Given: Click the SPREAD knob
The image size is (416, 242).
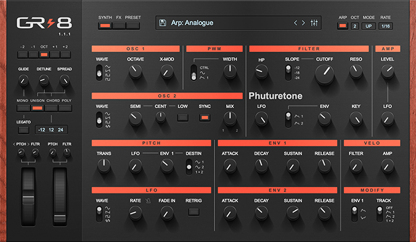Looking at the screenshot, I should tap(65, 80).
